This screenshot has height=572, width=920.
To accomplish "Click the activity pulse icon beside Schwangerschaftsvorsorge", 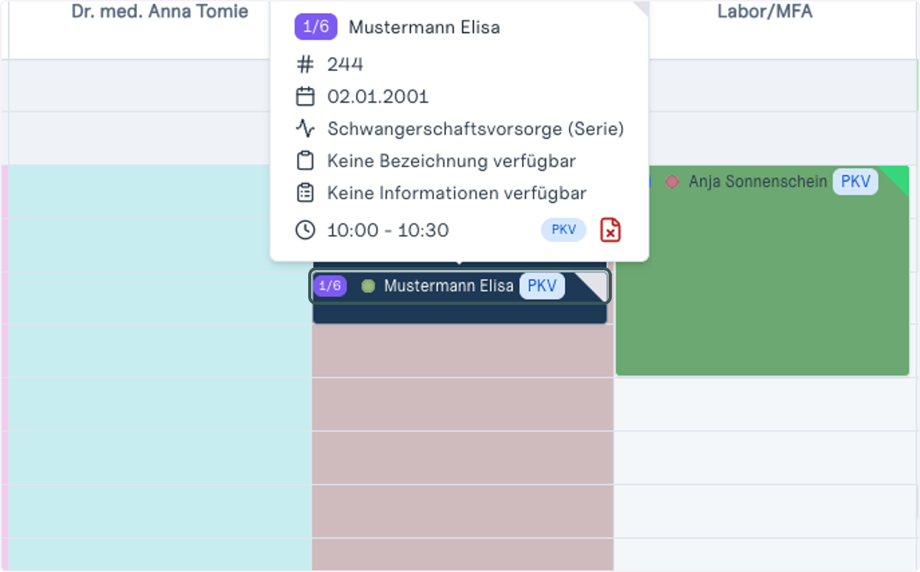I will pos(305,129).
